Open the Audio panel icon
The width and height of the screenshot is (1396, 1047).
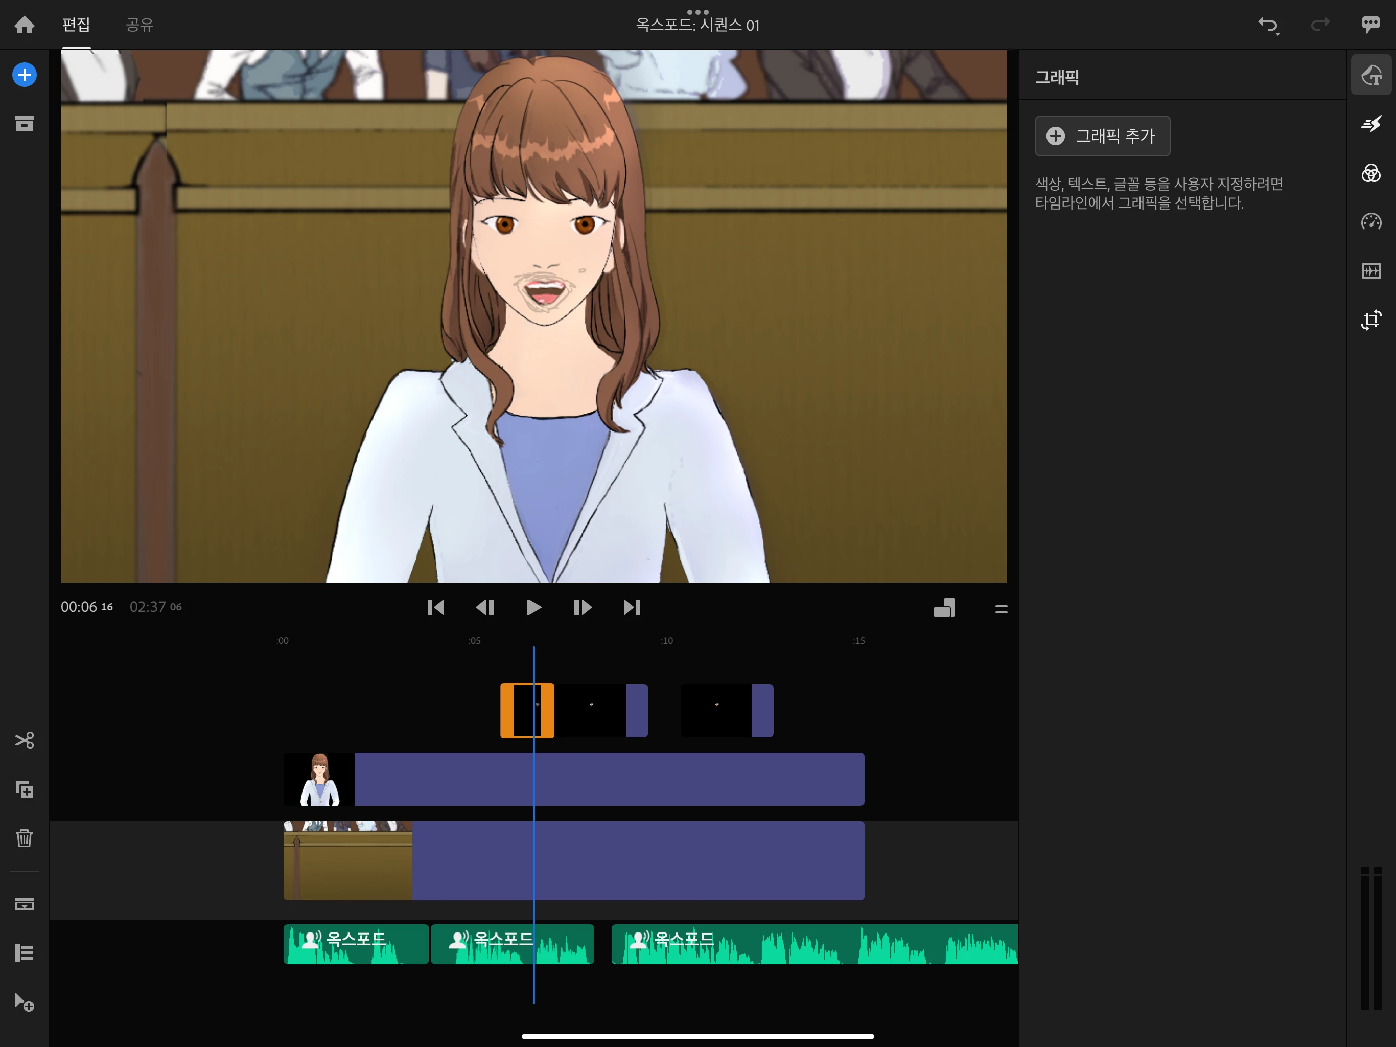pos(1371,271)
